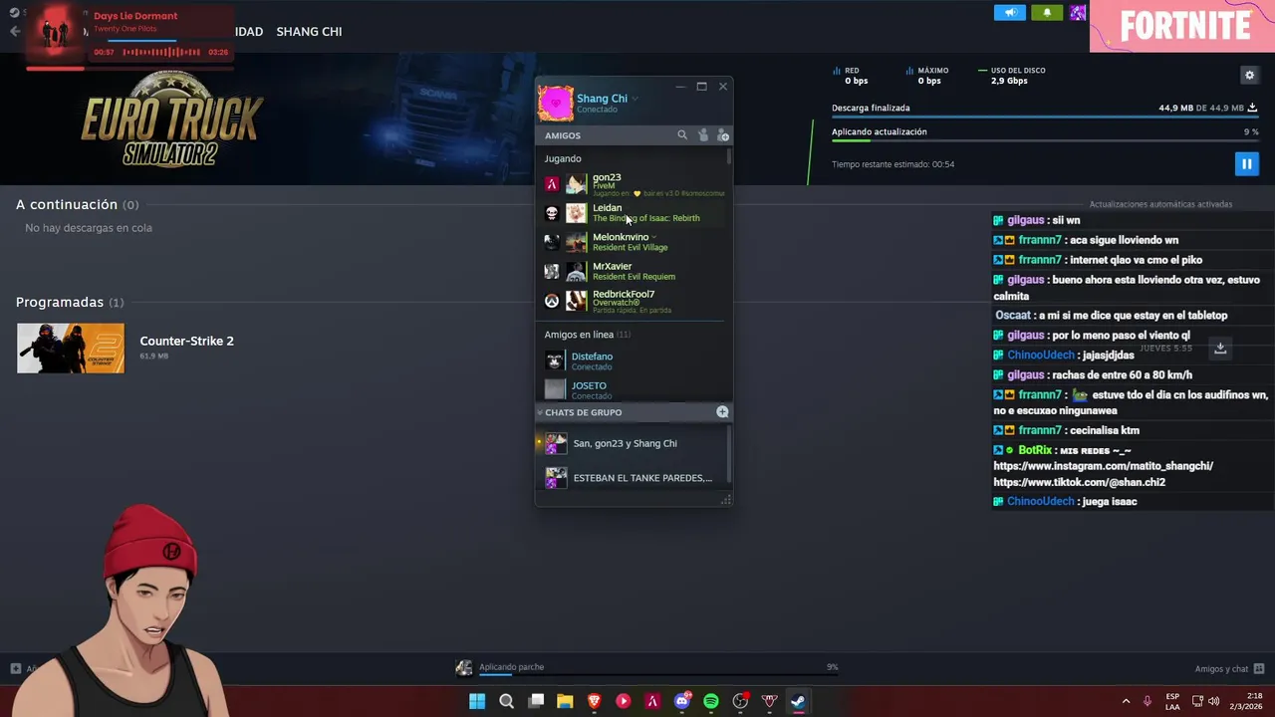The image size is (1275, 717).
Task: Click the Instagram link in chat
Action: [x=1103, y=466]
